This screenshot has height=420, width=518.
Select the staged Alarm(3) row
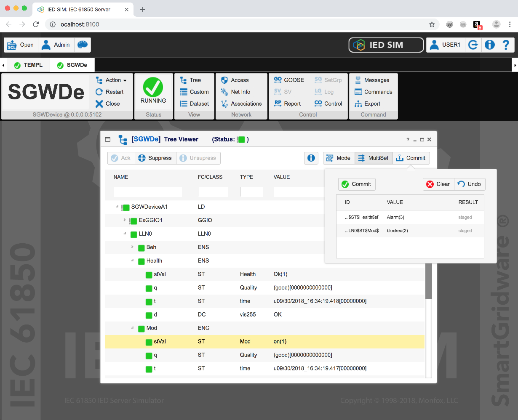[x=410, y=217]
